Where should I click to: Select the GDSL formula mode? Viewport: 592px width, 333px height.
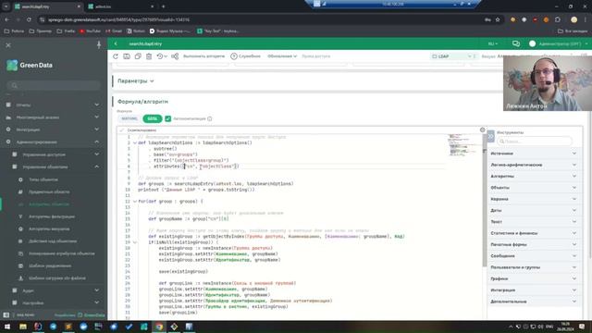152,118
